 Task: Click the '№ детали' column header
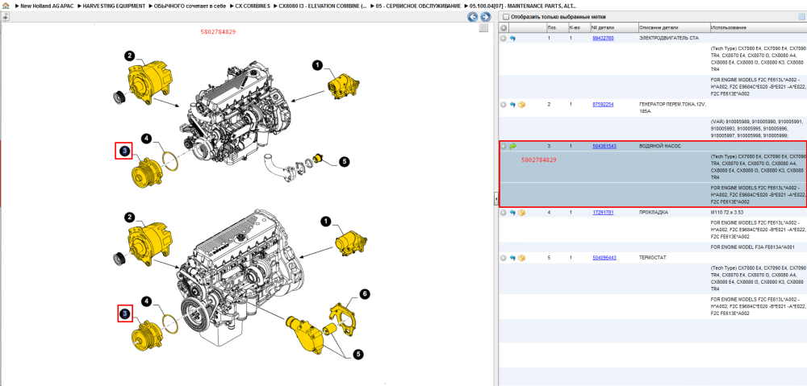(613, 27)
